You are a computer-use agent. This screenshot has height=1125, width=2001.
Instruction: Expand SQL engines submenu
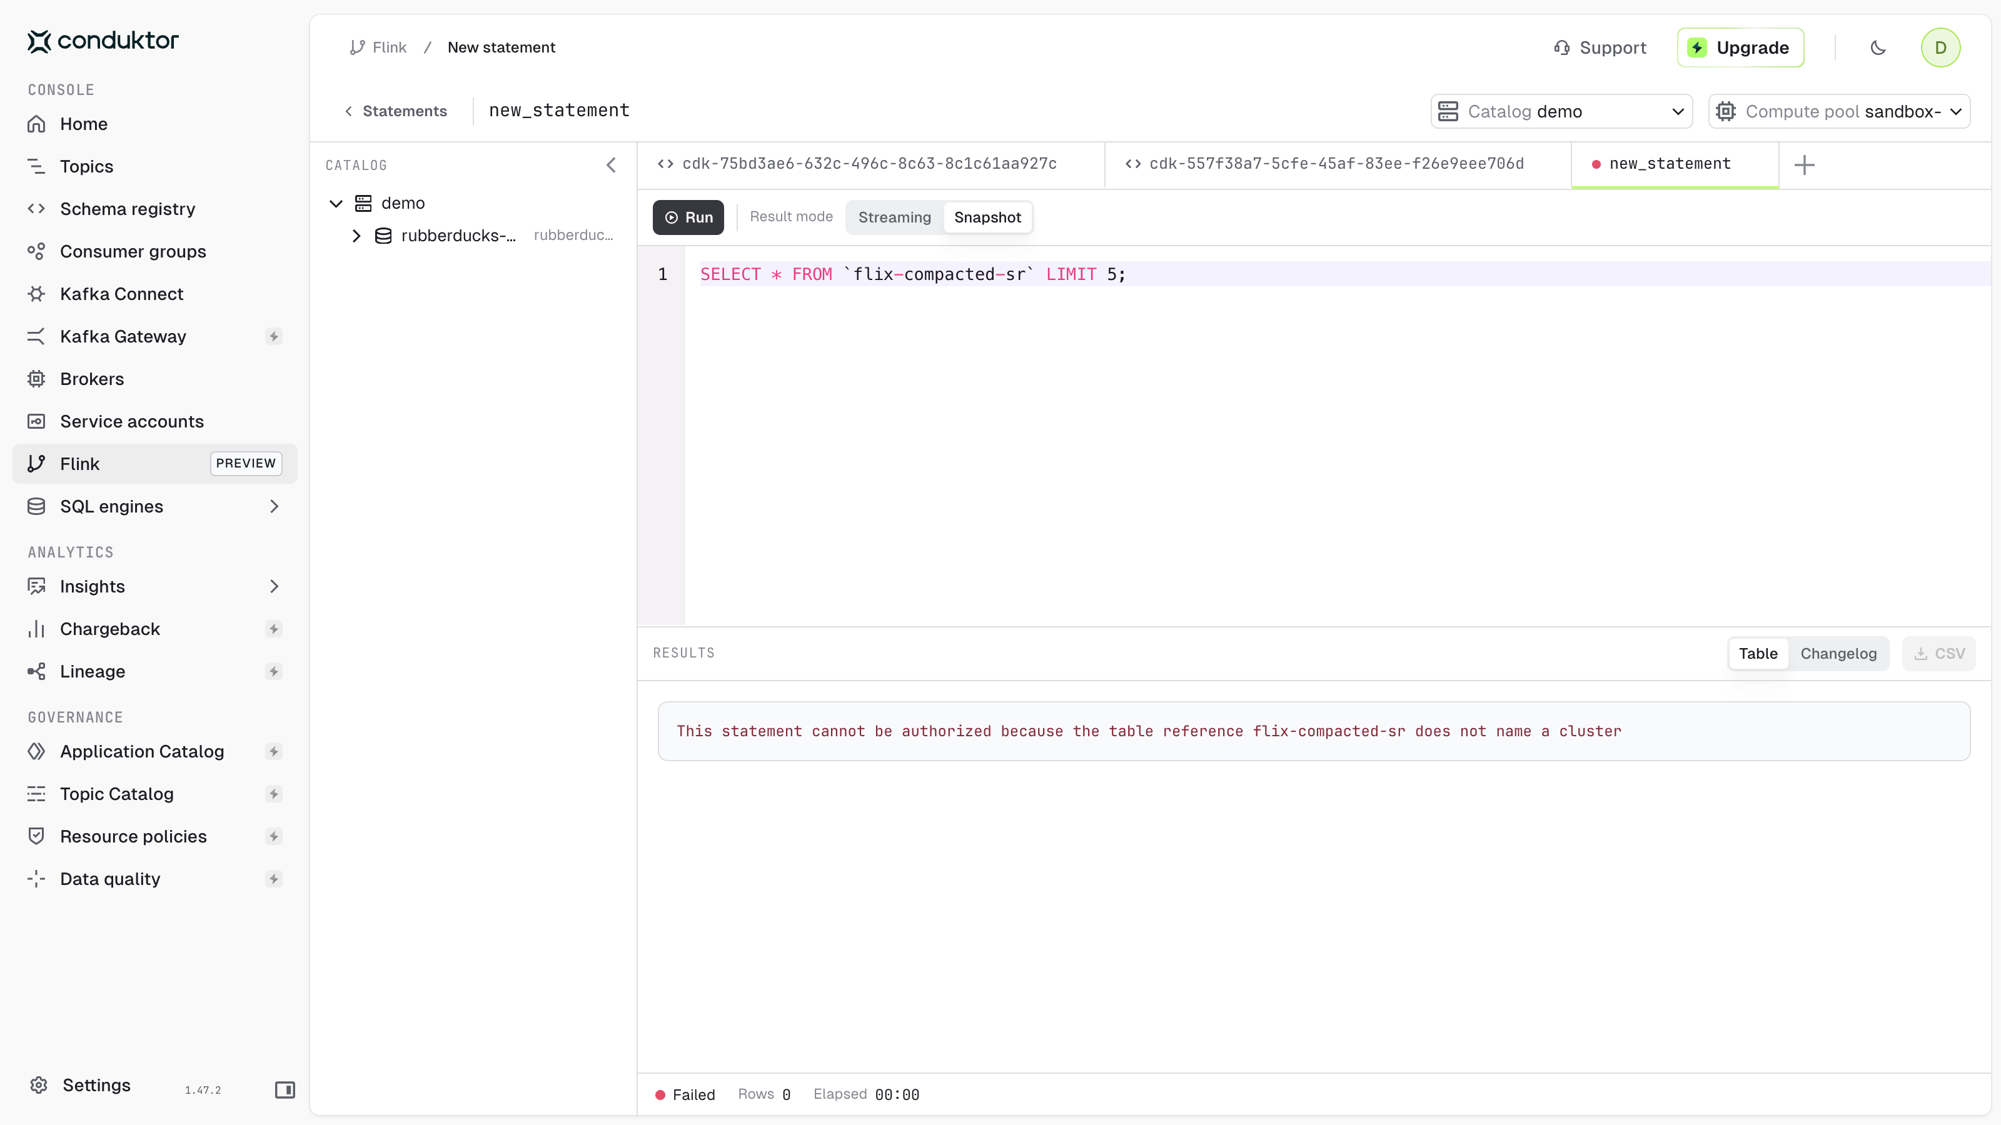[273, 506]
